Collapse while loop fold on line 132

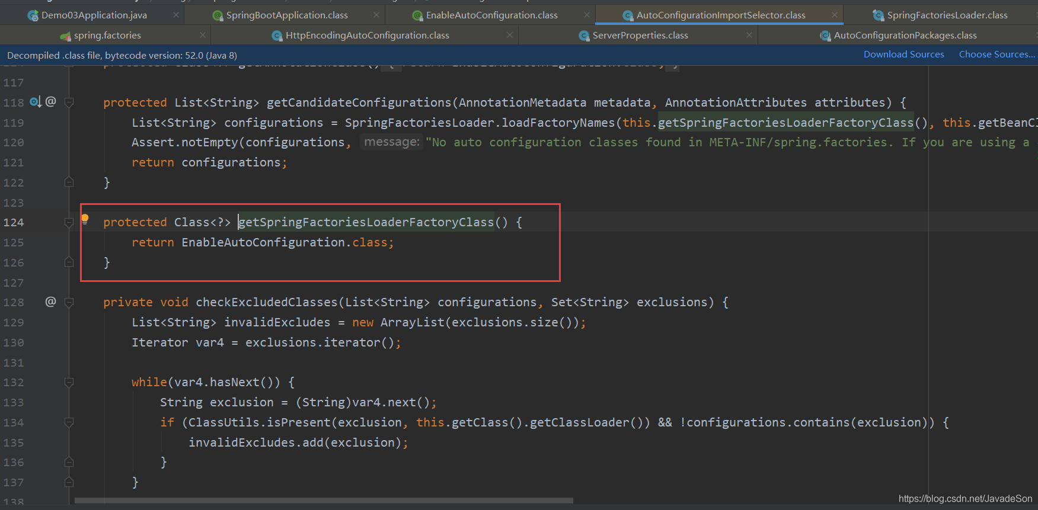(x=69, y=382)
